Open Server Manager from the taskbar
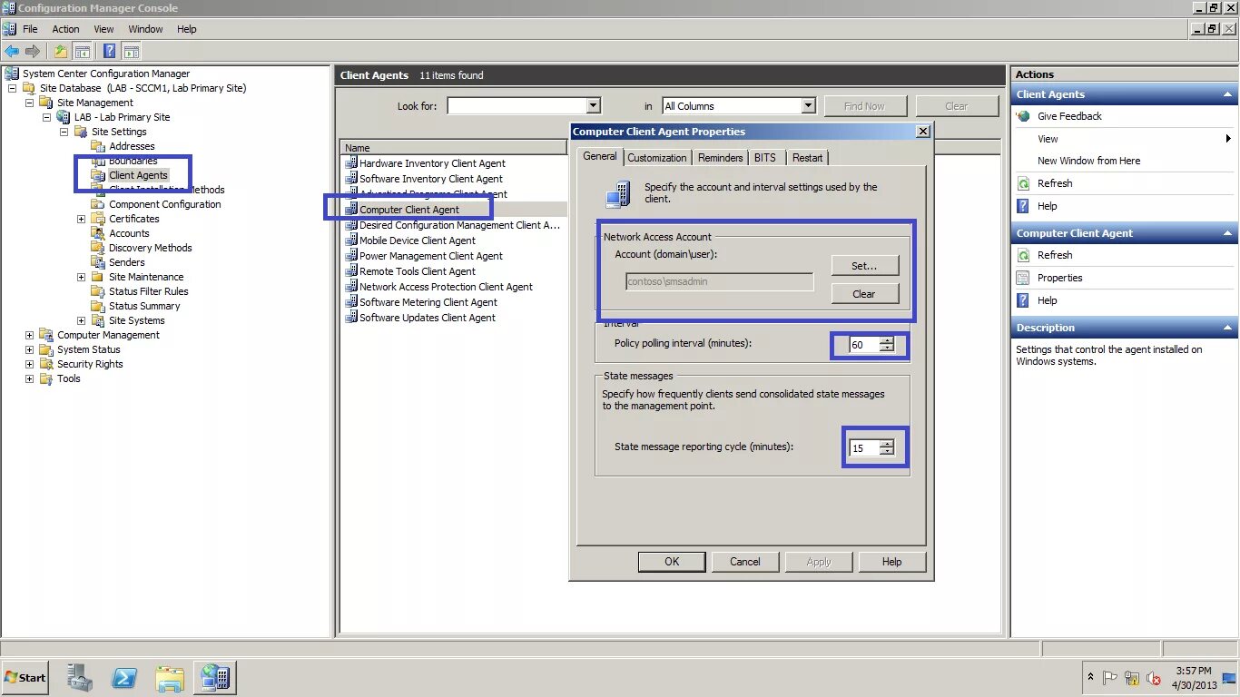Screen dimensions: 1240x697 (80, 677)
